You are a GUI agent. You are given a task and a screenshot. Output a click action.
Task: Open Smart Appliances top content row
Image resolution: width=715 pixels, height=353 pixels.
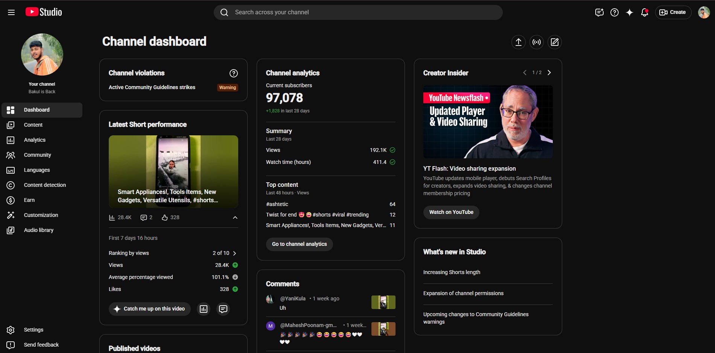click(x=331, y=225)
